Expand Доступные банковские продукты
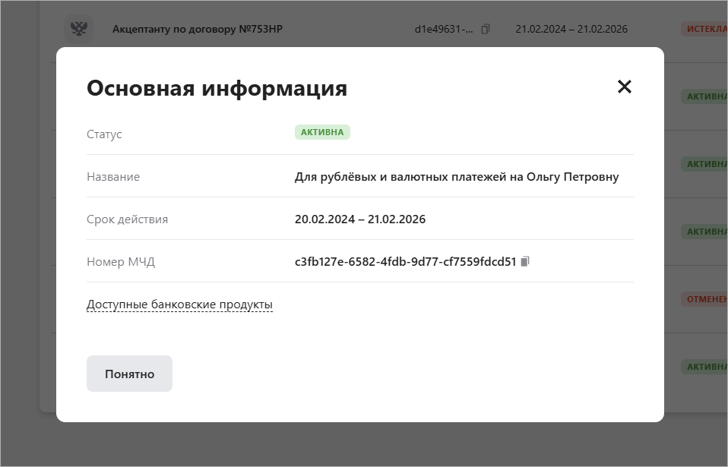 [179, 304]
